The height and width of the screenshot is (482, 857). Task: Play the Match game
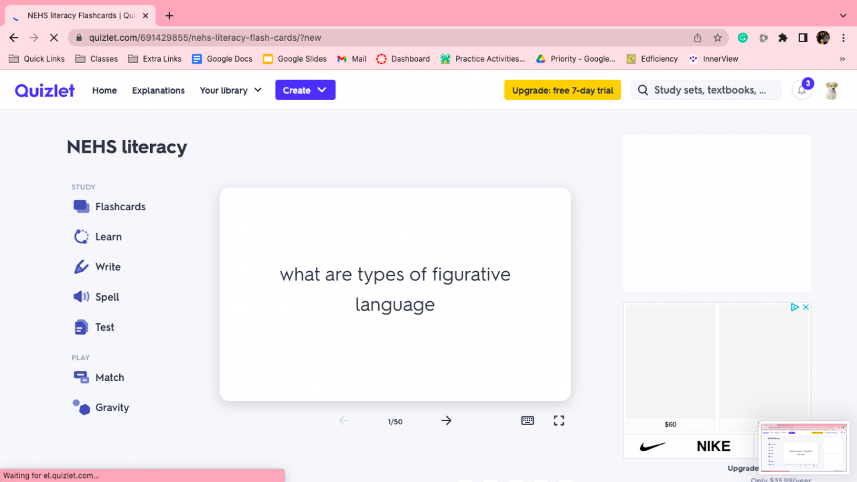(99, 378)
